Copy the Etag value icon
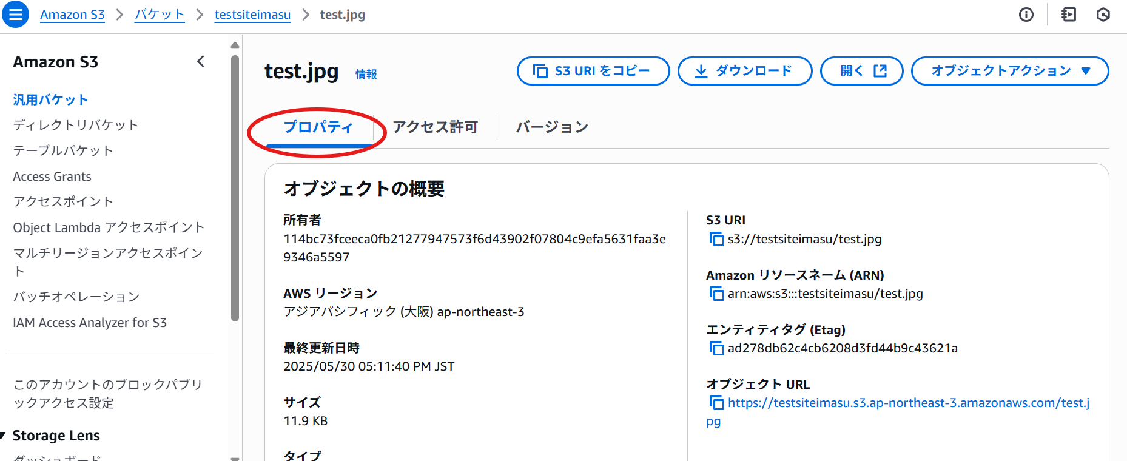Image resolution: width=1127 pixels, height=461 pixels. (716, 348)
